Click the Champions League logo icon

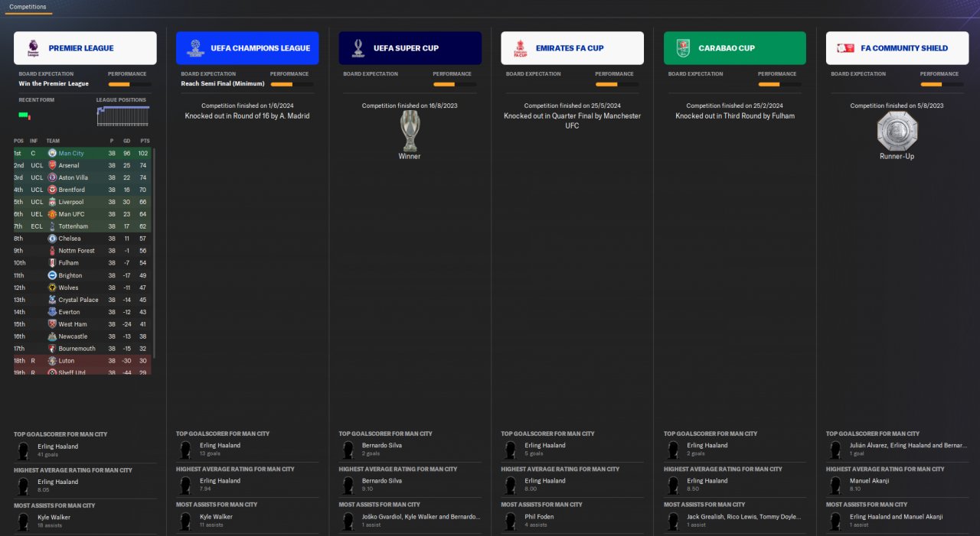(195, 48)
